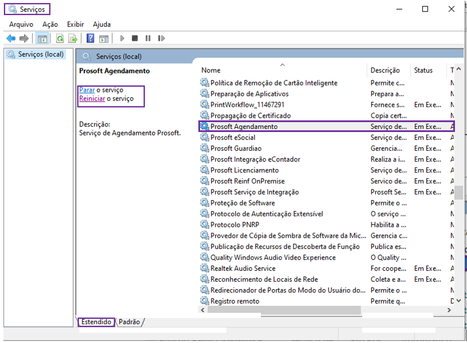Select Propagação de Certificado service
This screenshot has width=467, height=343.
point(327,116)
